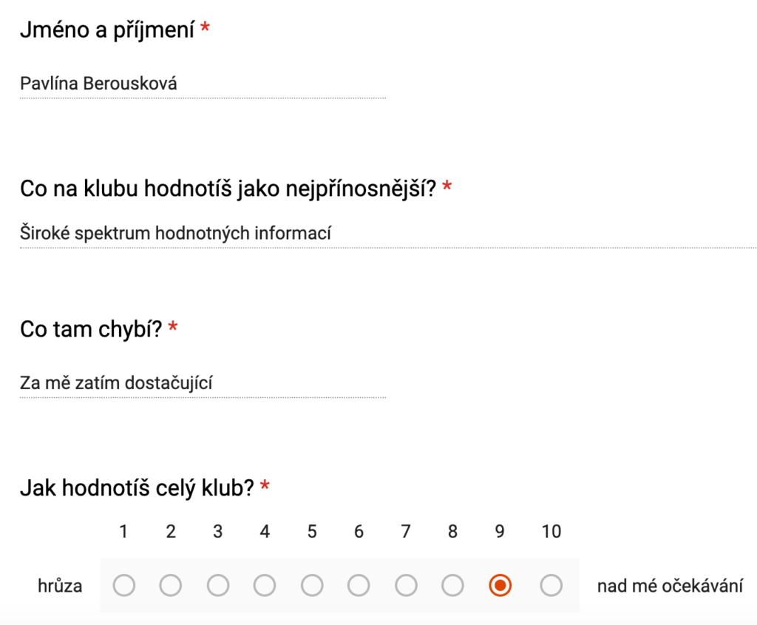This screenshot has height=625, width=757.
Task: Click the 'hrůza' scale label
Action: pos(60,586)
